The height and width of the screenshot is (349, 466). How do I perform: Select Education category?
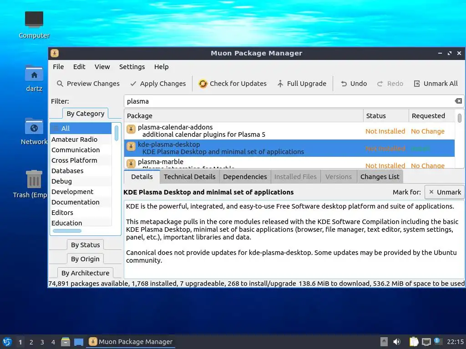[x=81, y=223]
